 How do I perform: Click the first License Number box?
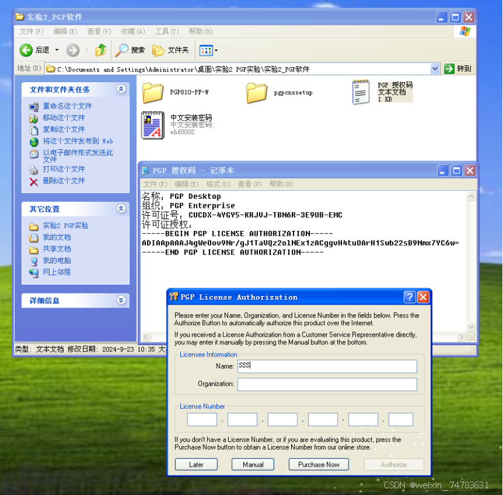[x=202, y=419]
